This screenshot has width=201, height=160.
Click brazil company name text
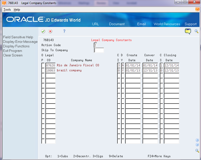(69, 70)
